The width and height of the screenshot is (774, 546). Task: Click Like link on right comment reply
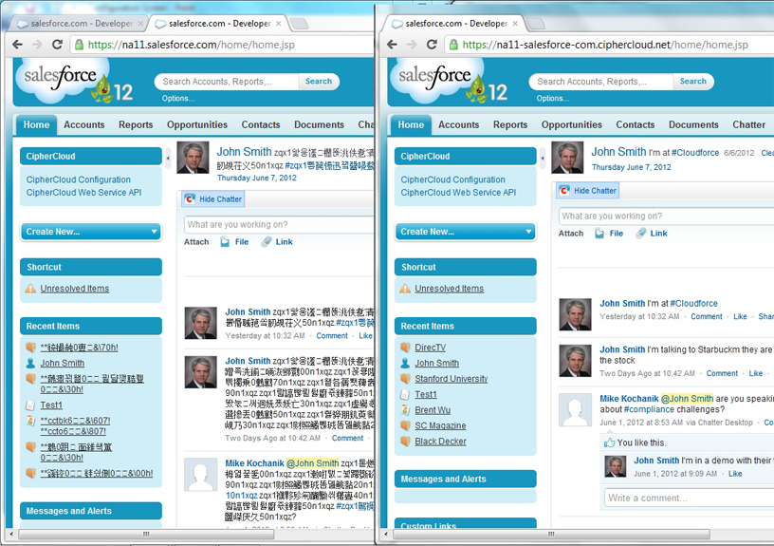point(735,474)
